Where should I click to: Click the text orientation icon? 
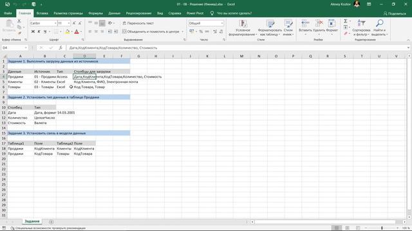point(110,23)
